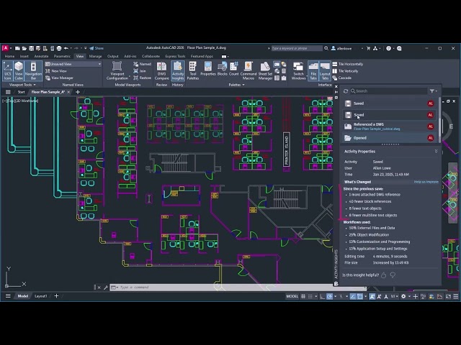Refresh the Activity Insights list
461x345 pixels.
pos(346,91)
